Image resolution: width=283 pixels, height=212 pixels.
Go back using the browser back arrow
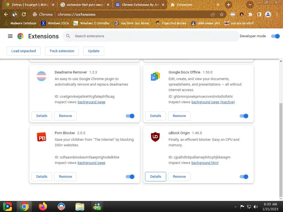(x=6, y=14)
